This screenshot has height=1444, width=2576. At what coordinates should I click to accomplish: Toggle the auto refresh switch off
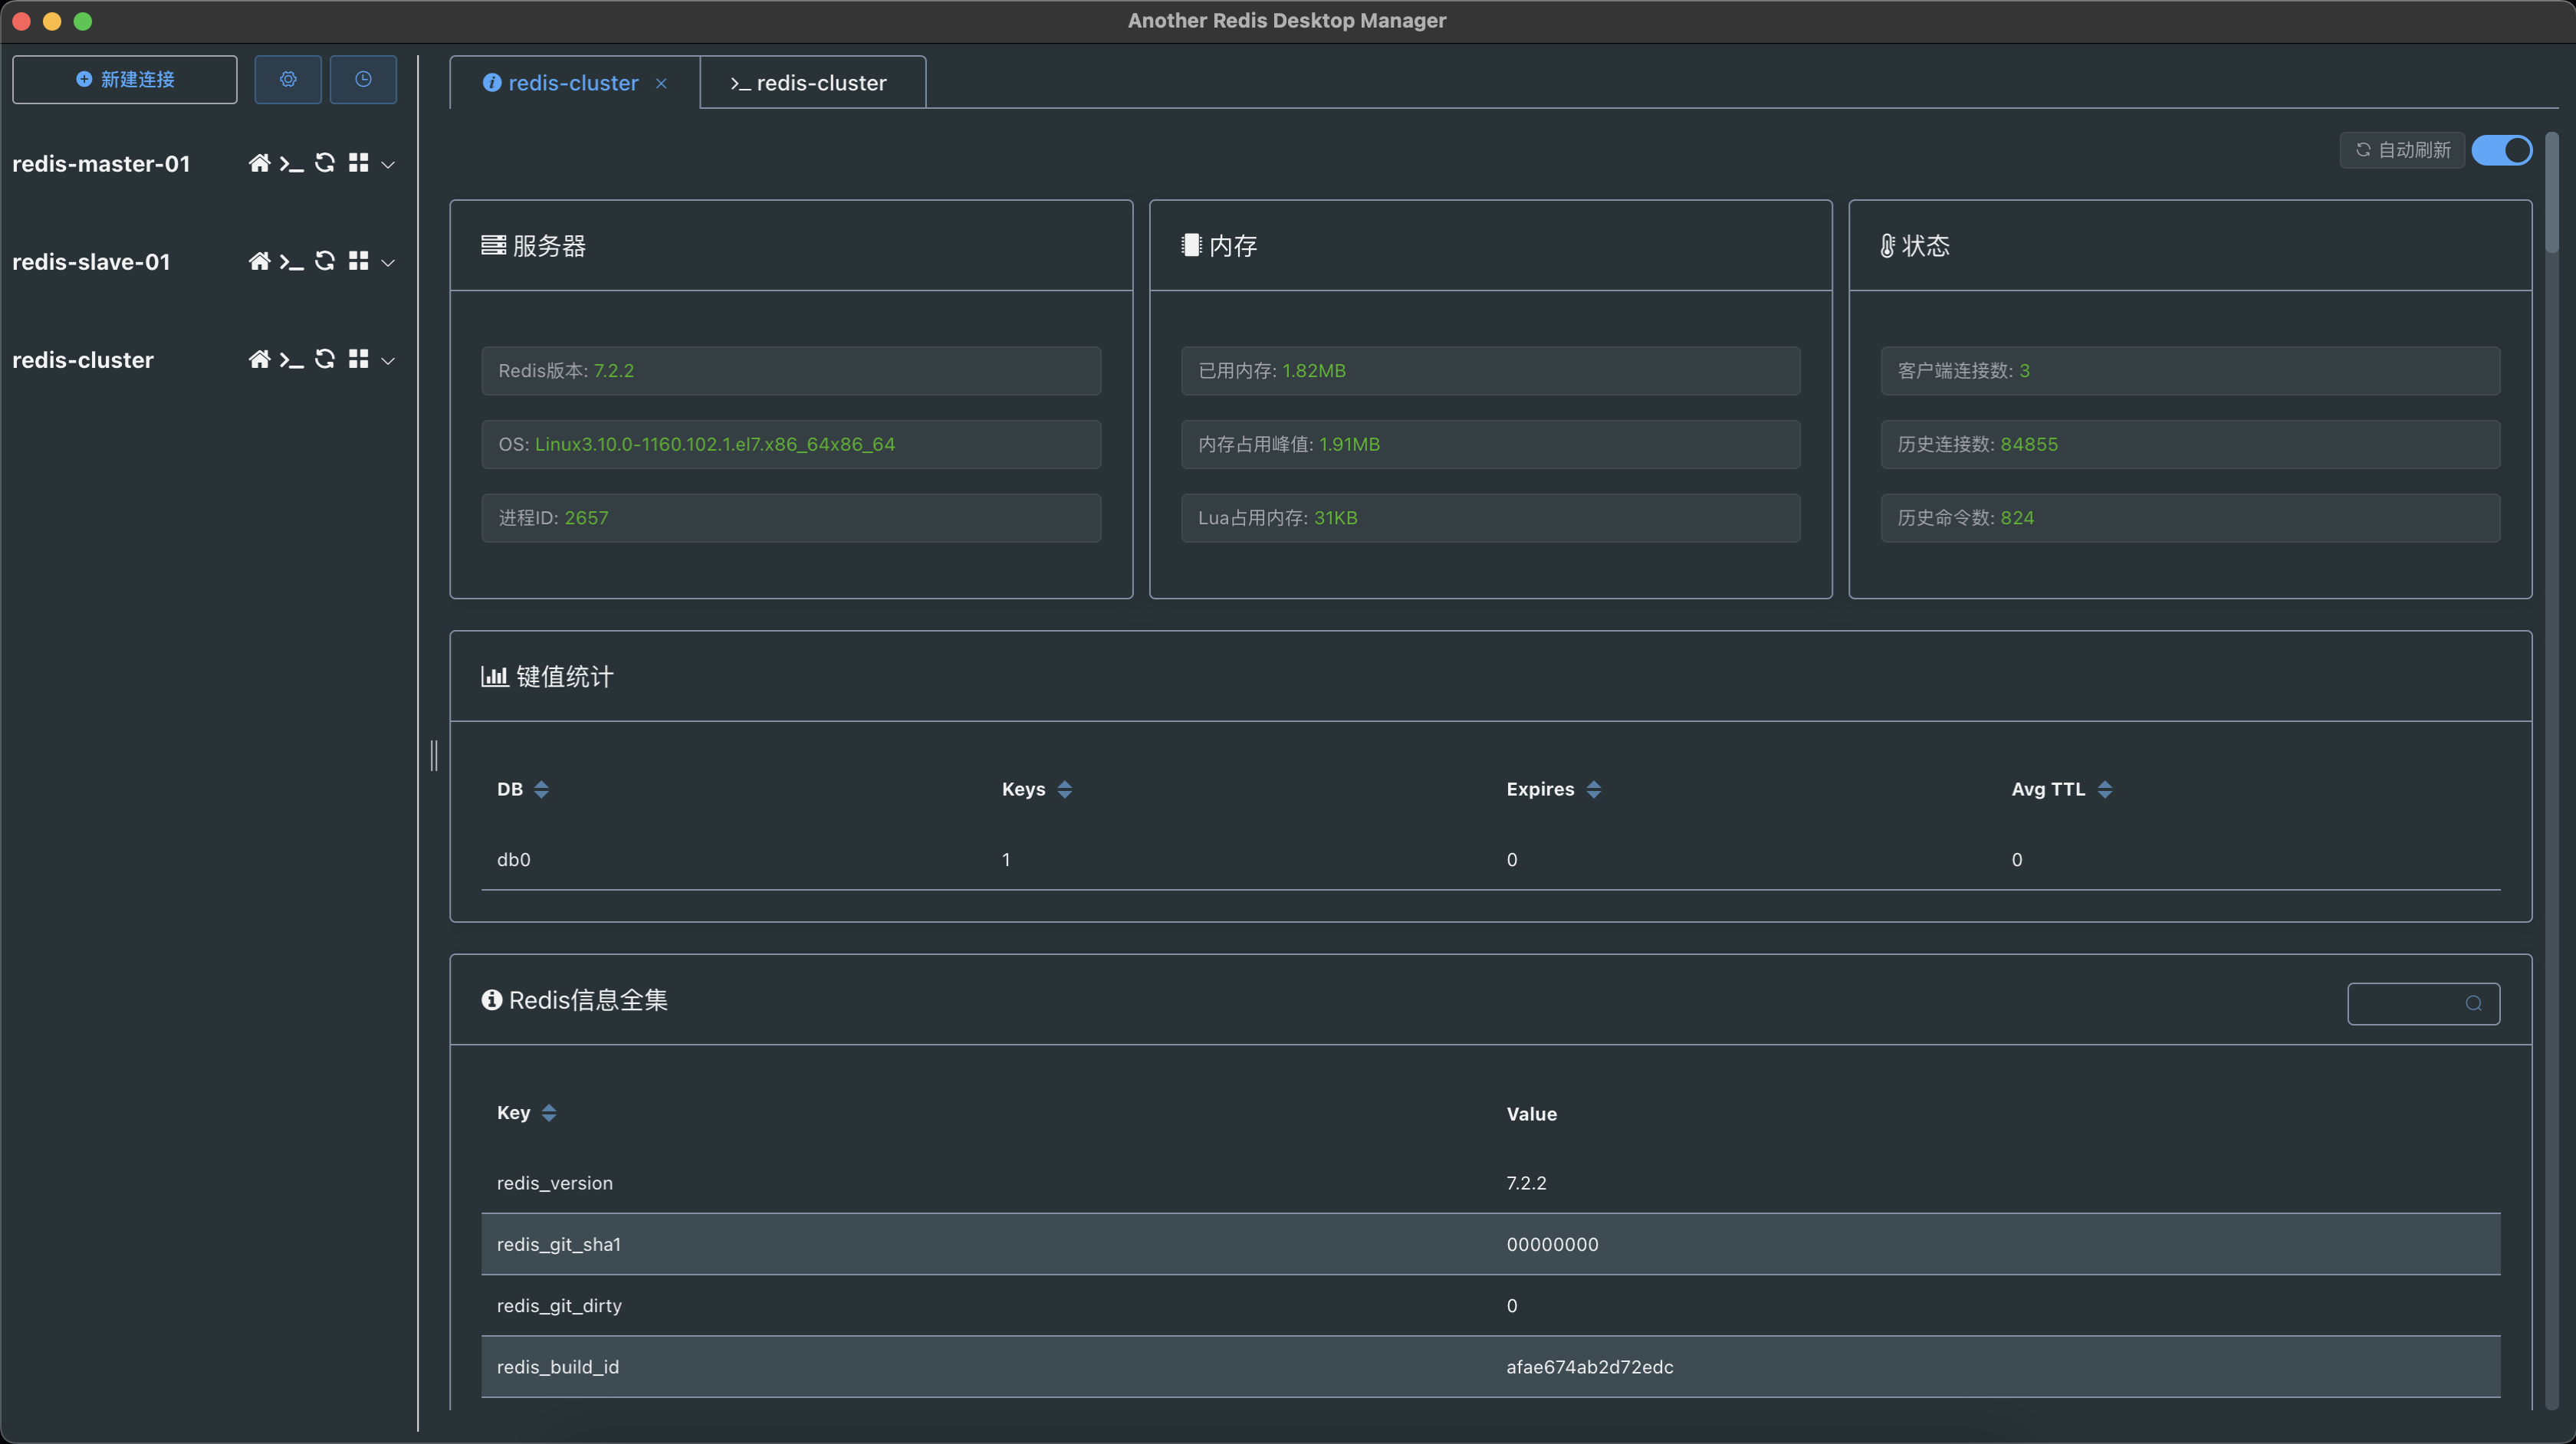click(x=2501, y=150)
